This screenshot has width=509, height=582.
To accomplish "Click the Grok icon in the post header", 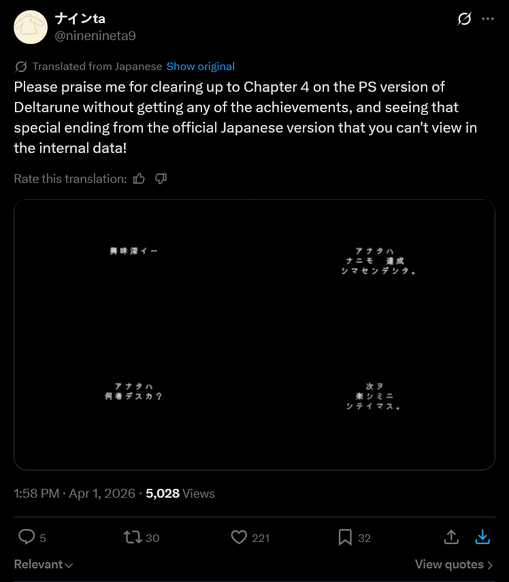I will tap(464, 18).
